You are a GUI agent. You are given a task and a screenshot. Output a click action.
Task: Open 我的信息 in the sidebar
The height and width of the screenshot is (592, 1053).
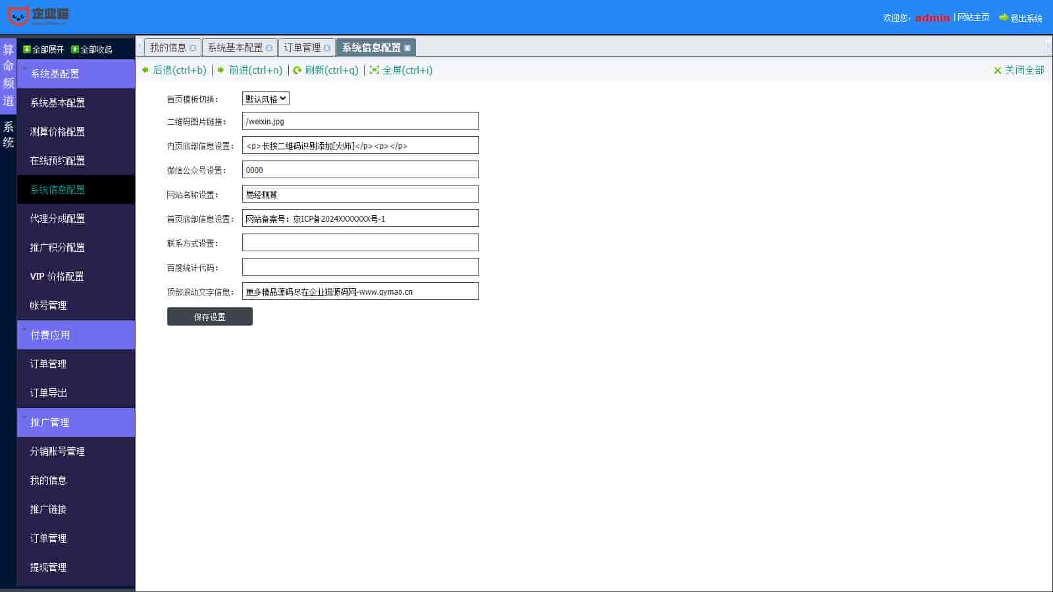(76, 480)
